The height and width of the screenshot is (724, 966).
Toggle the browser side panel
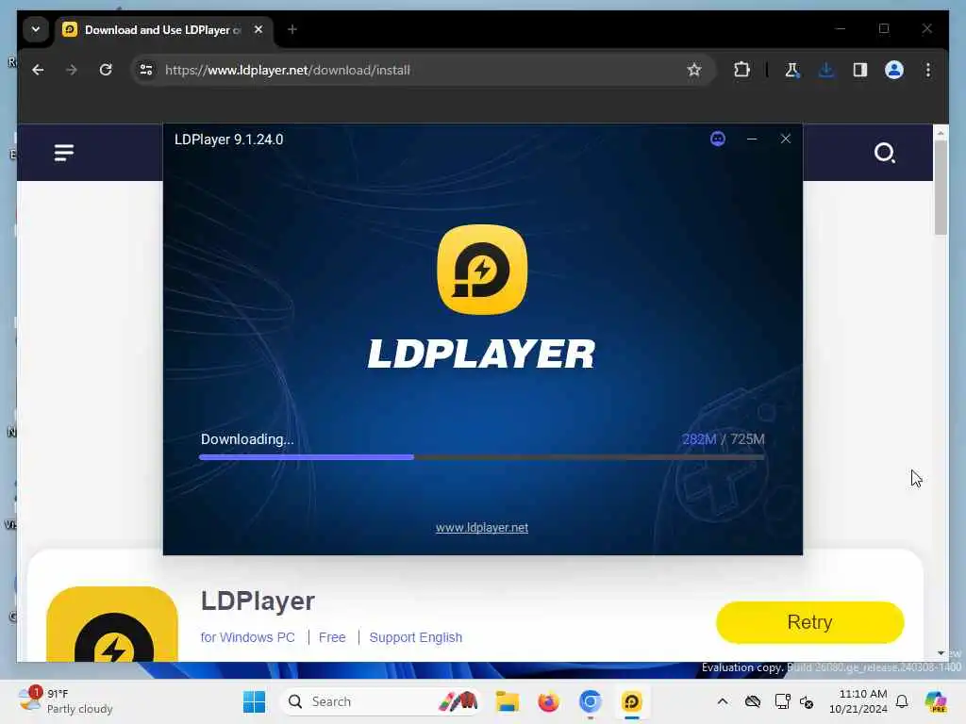(860, 70)
